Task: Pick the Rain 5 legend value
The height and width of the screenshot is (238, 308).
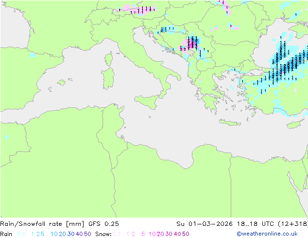Action: pos(42,234)
